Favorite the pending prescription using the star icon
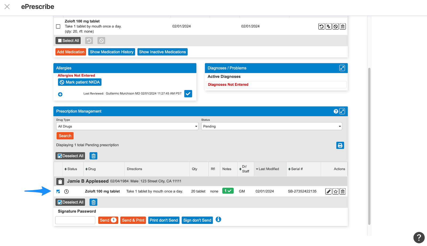The height and width of the screenshot is (246, 427). 335,191
